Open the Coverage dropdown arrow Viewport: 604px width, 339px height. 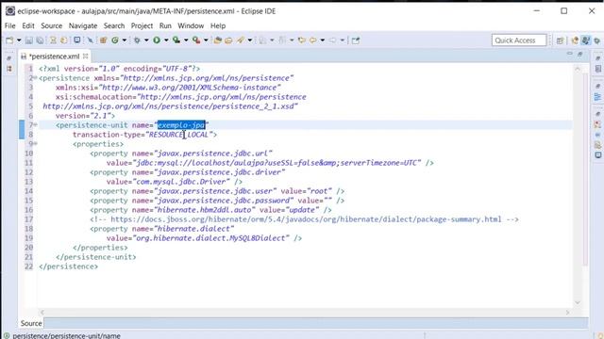tap(186, 40)
